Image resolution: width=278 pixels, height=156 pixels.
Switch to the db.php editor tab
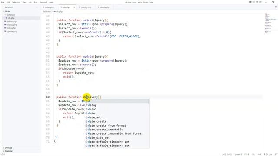coord(66,7)
